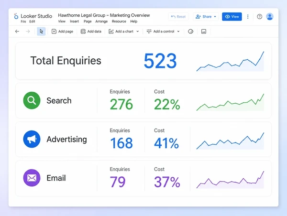Select the 523 total enquiries scorecard

[x=160, y=61]
